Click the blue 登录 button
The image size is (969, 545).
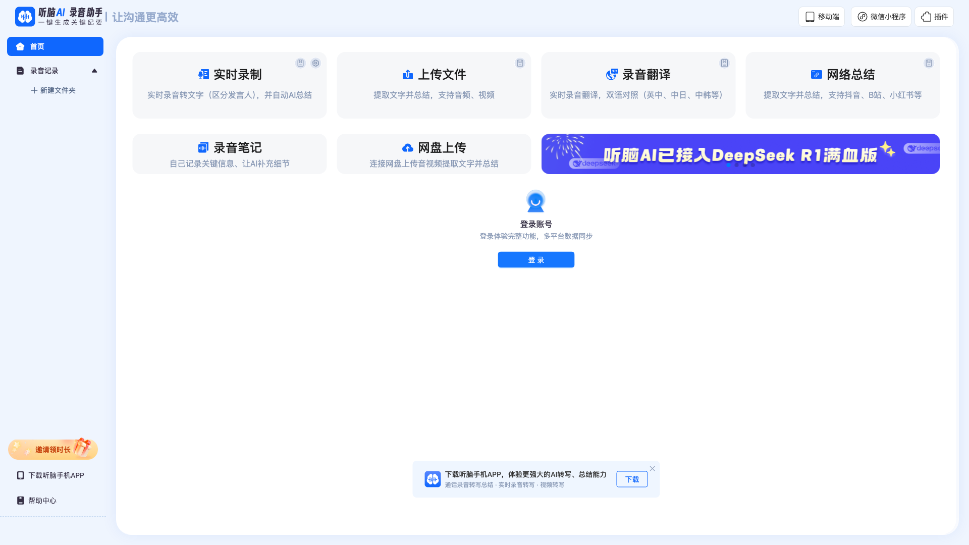tap(536, 260)
